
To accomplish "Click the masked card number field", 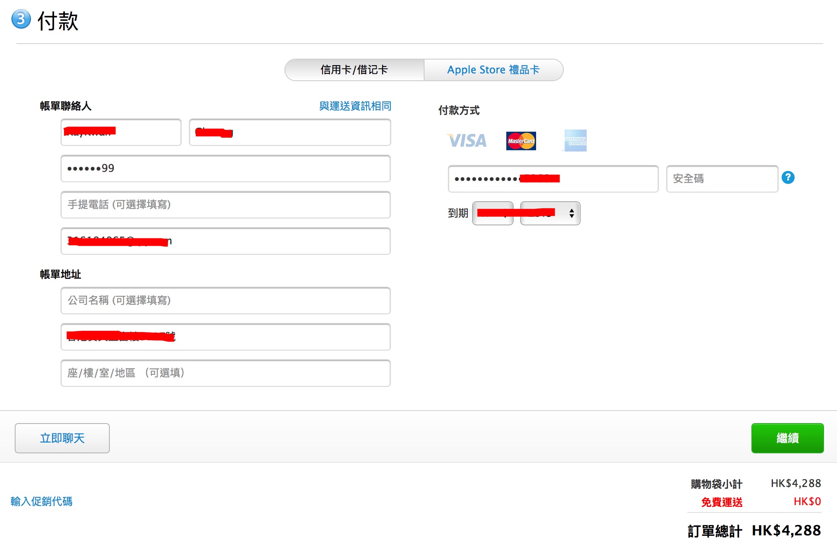I will (x=553, y=179).
